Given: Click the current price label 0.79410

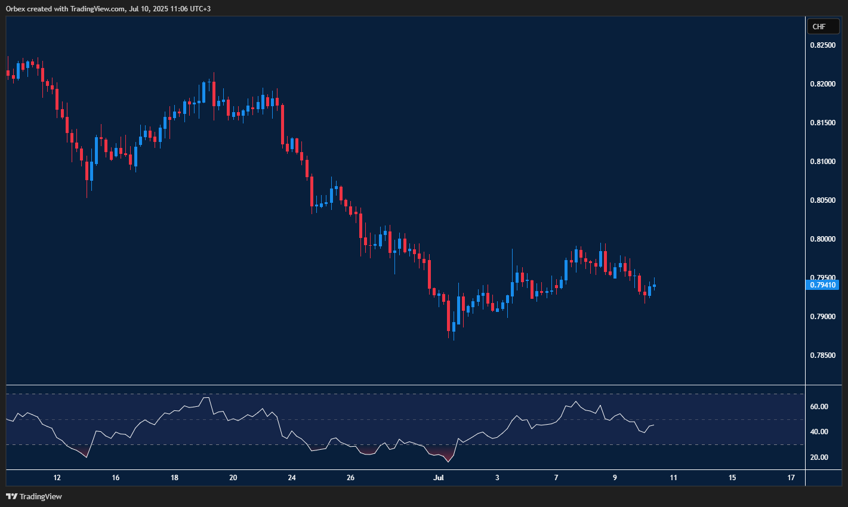Looking at the screenshot, I should point(824,285).
